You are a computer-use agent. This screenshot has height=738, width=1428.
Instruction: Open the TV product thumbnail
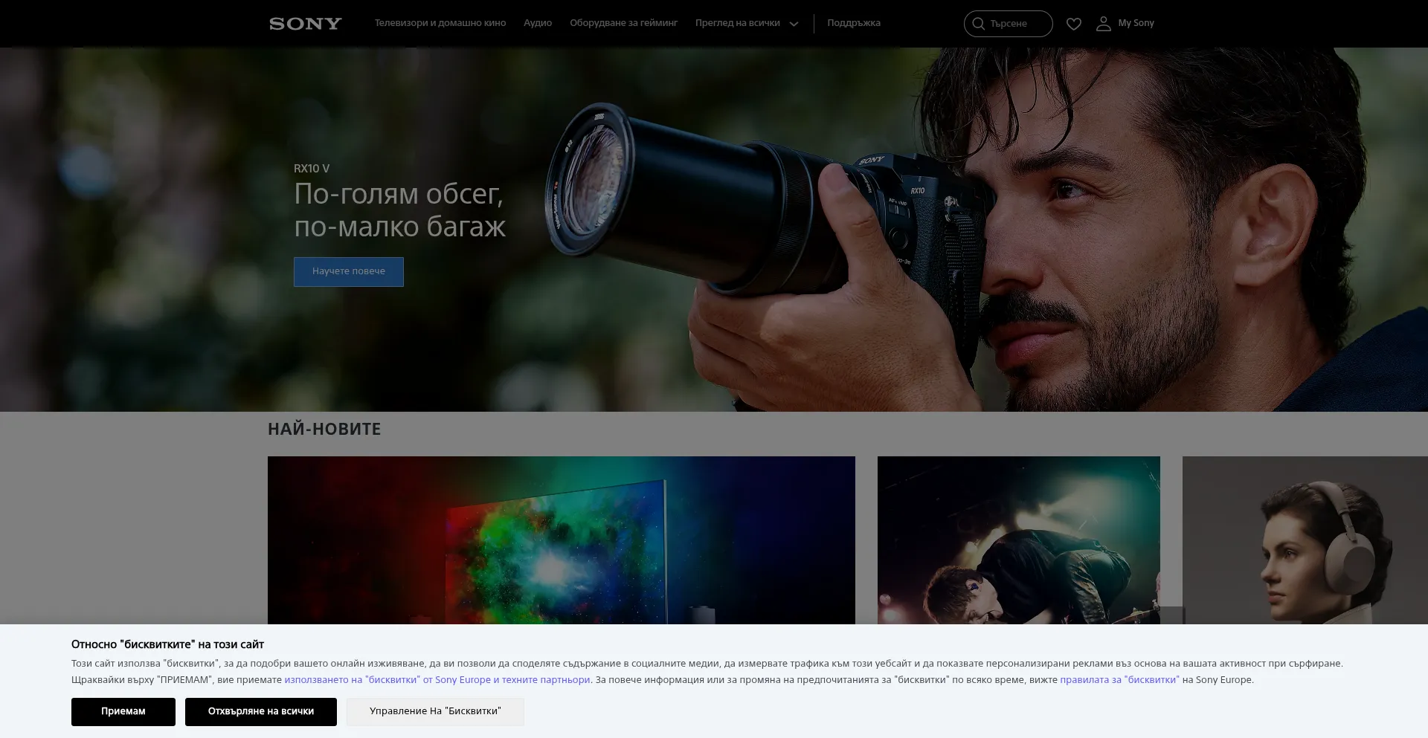[562, 540]
